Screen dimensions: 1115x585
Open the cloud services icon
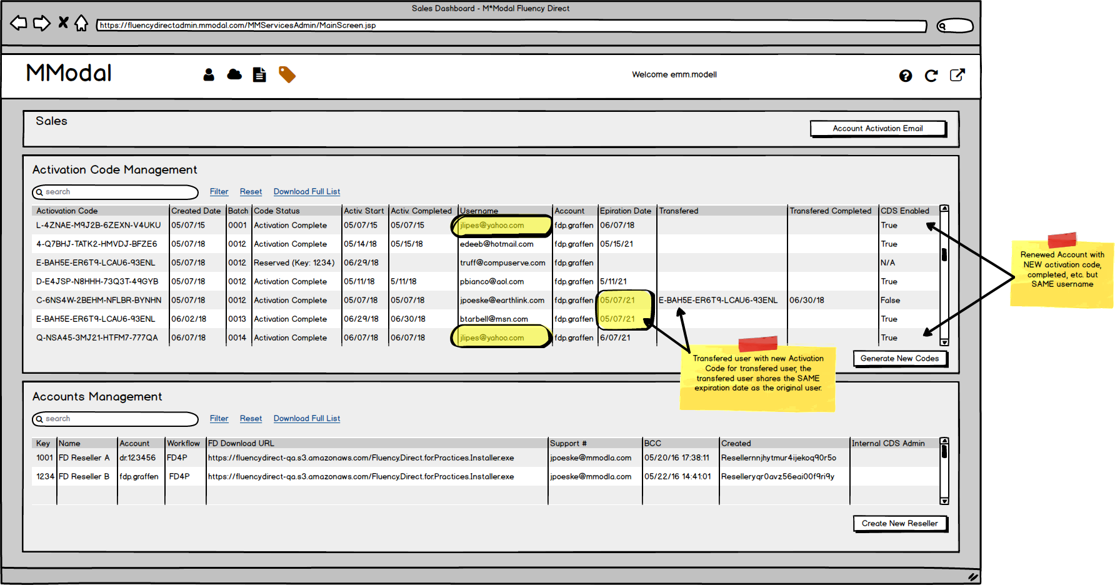(234, 74)
